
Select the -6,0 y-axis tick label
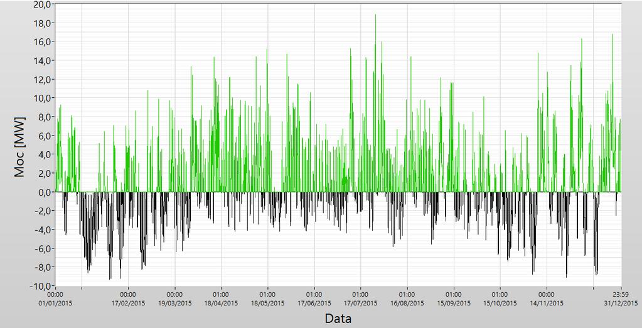pyautogui.click(x=43, y=248)
